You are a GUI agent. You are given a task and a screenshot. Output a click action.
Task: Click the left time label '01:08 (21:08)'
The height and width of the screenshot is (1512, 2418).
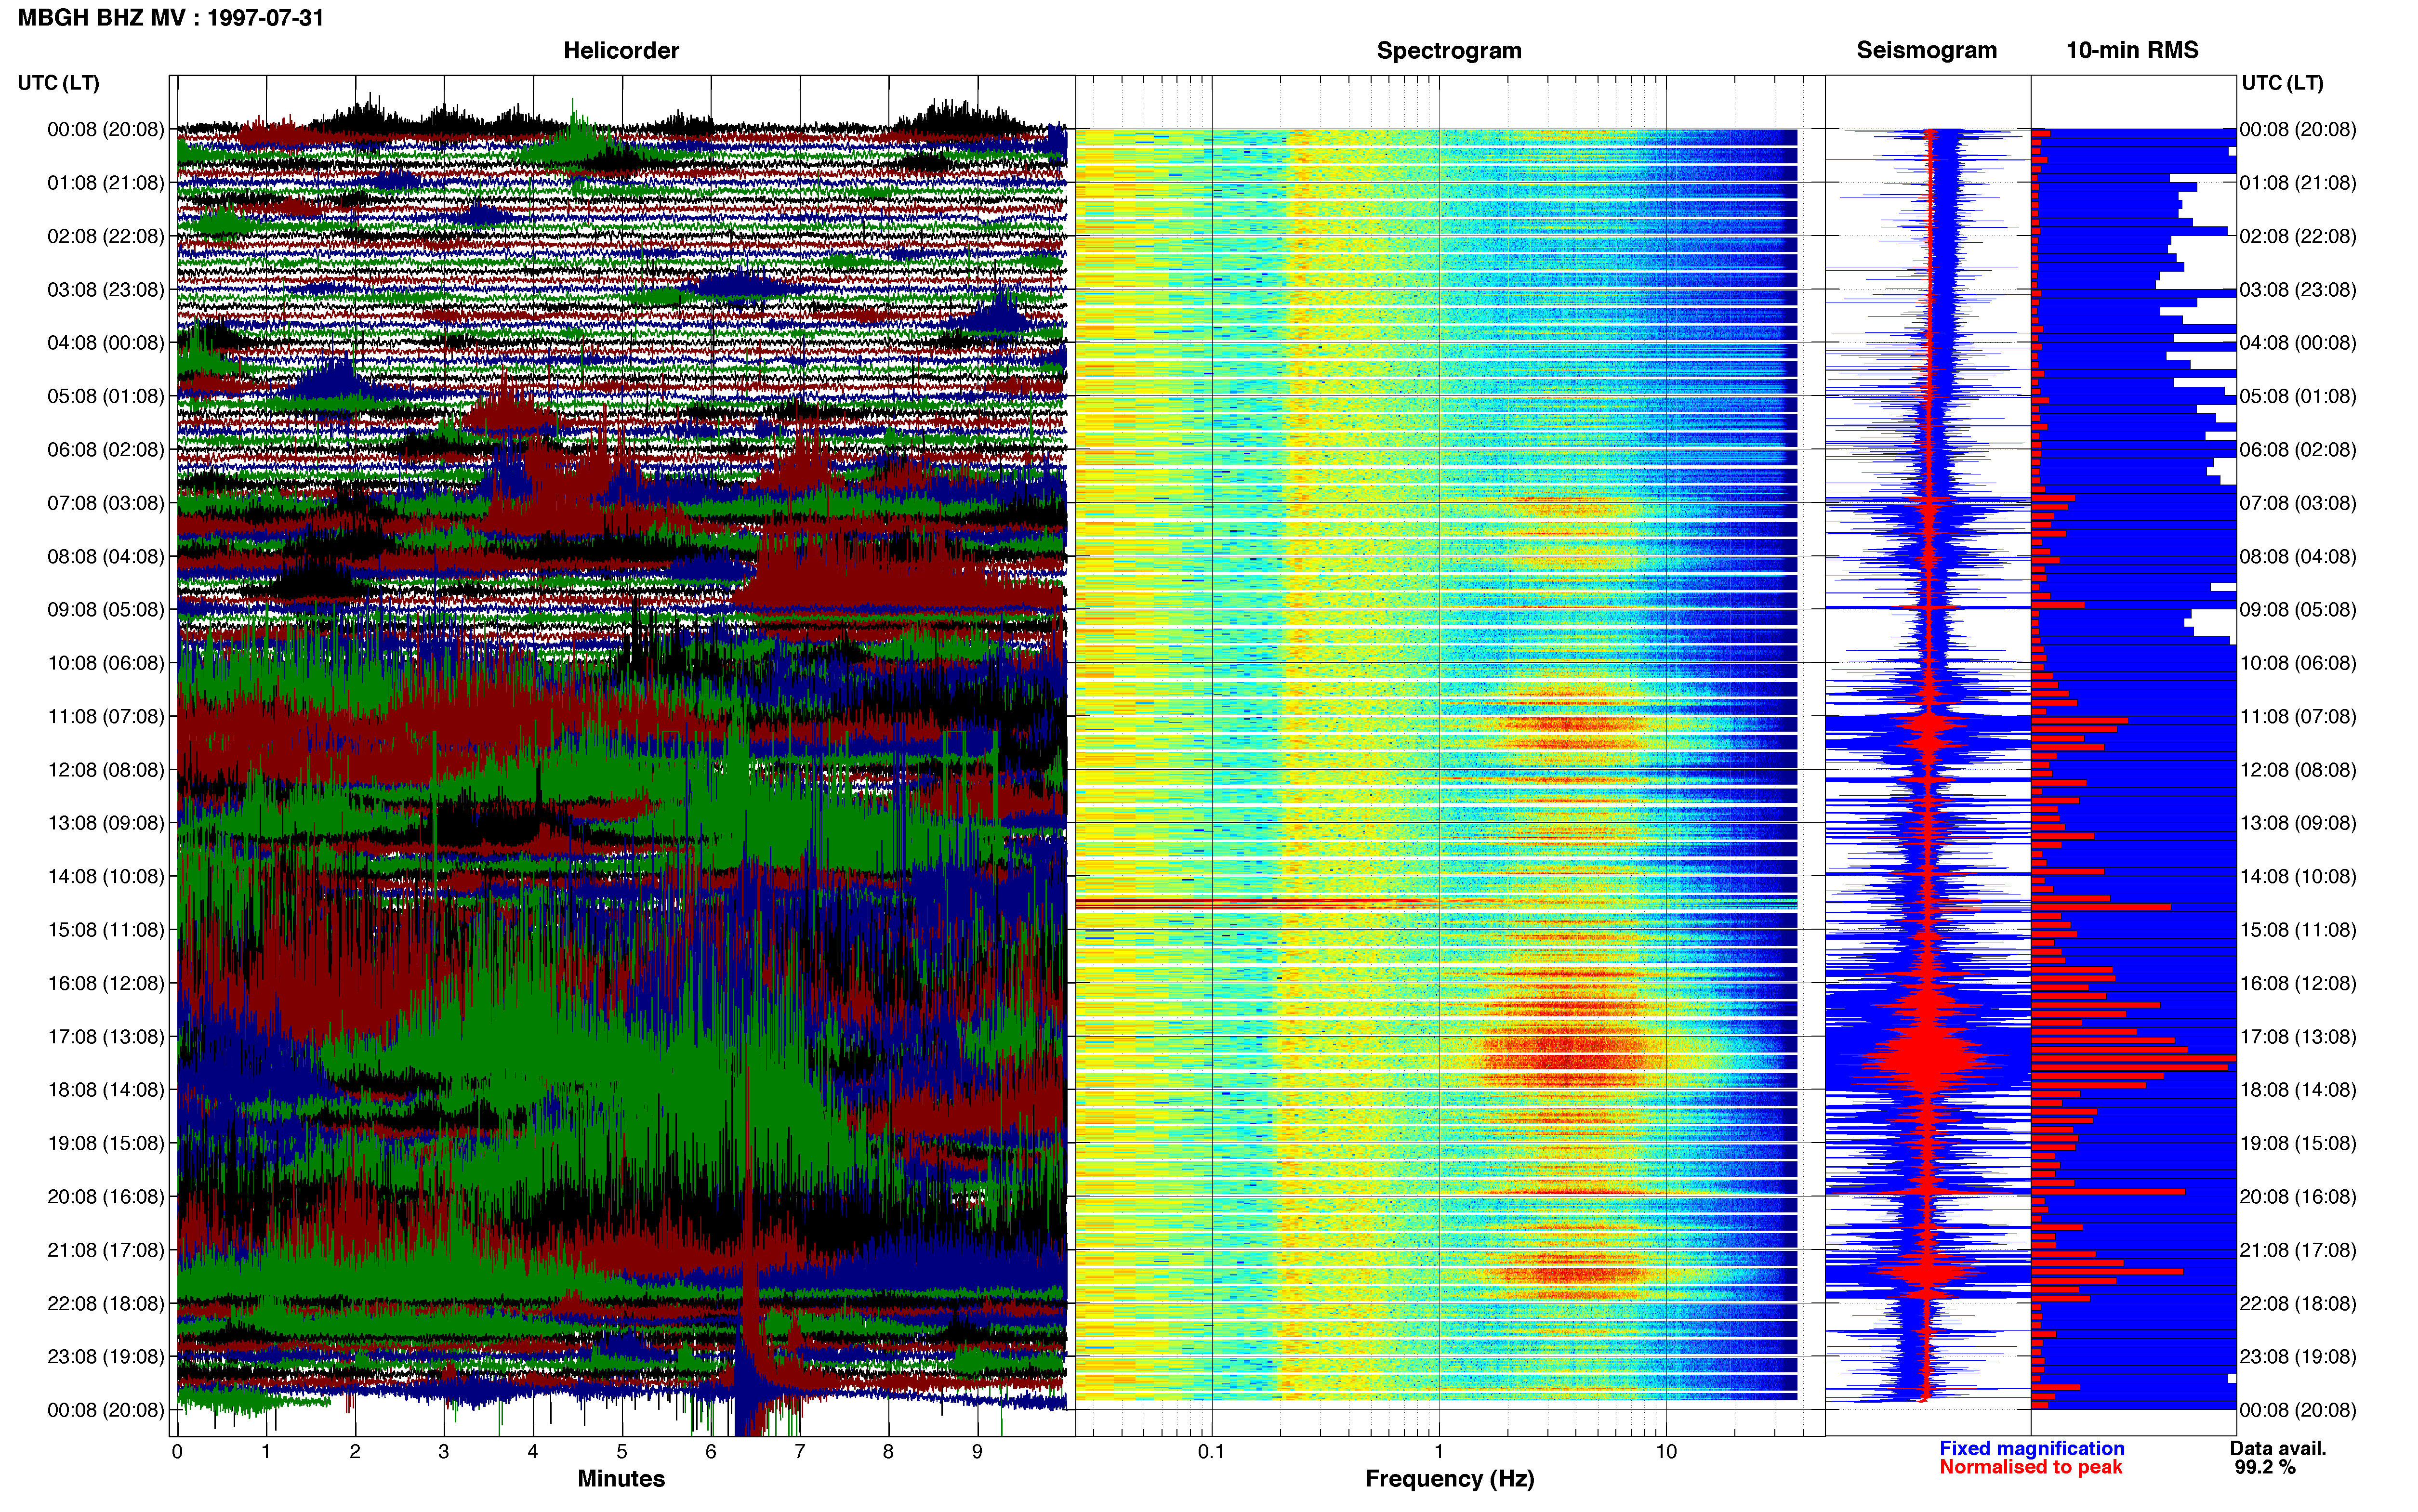pos(106,183)
